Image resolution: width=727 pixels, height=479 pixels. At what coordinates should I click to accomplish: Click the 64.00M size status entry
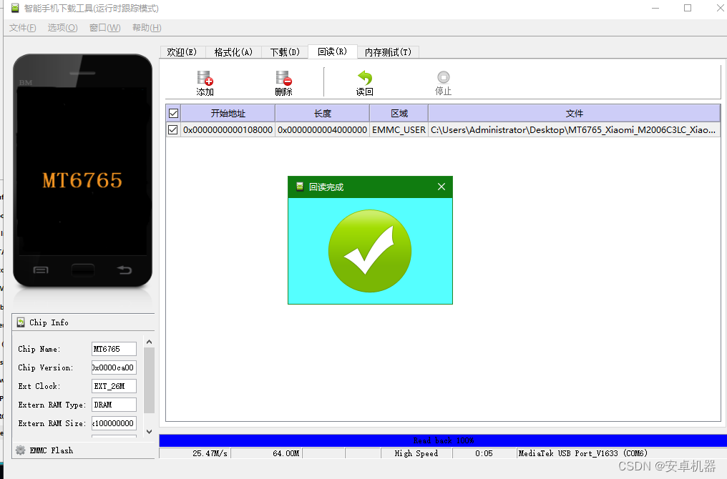pos(267,453)
